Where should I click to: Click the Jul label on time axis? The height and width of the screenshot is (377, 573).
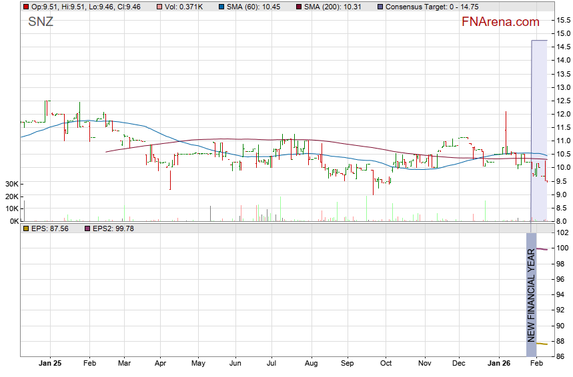point(271,364)
